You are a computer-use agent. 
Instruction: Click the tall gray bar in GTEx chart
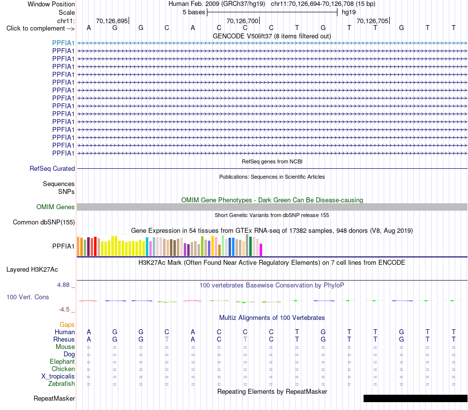[x=247, y=245]
